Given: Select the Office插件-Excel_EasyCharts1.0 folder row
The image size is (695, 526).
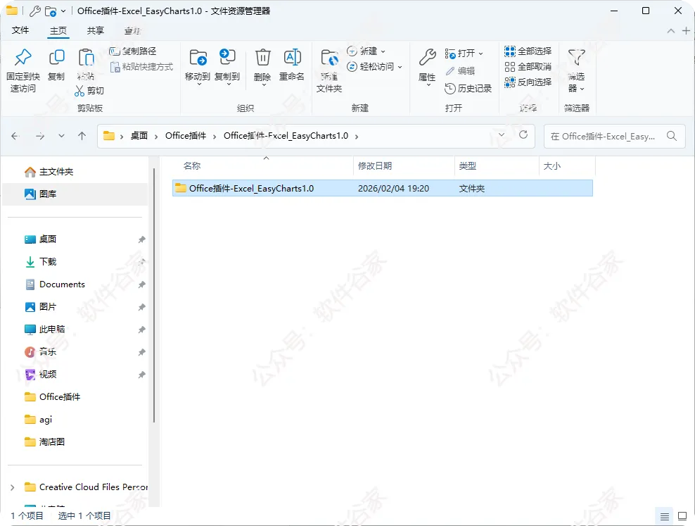Looking at the screenshot, I should point(383,188).
